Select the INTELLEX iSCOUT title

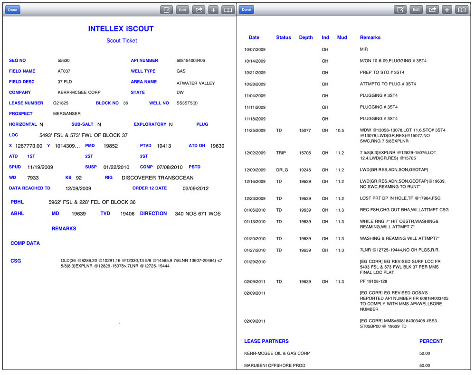click(x=121, y=29)
